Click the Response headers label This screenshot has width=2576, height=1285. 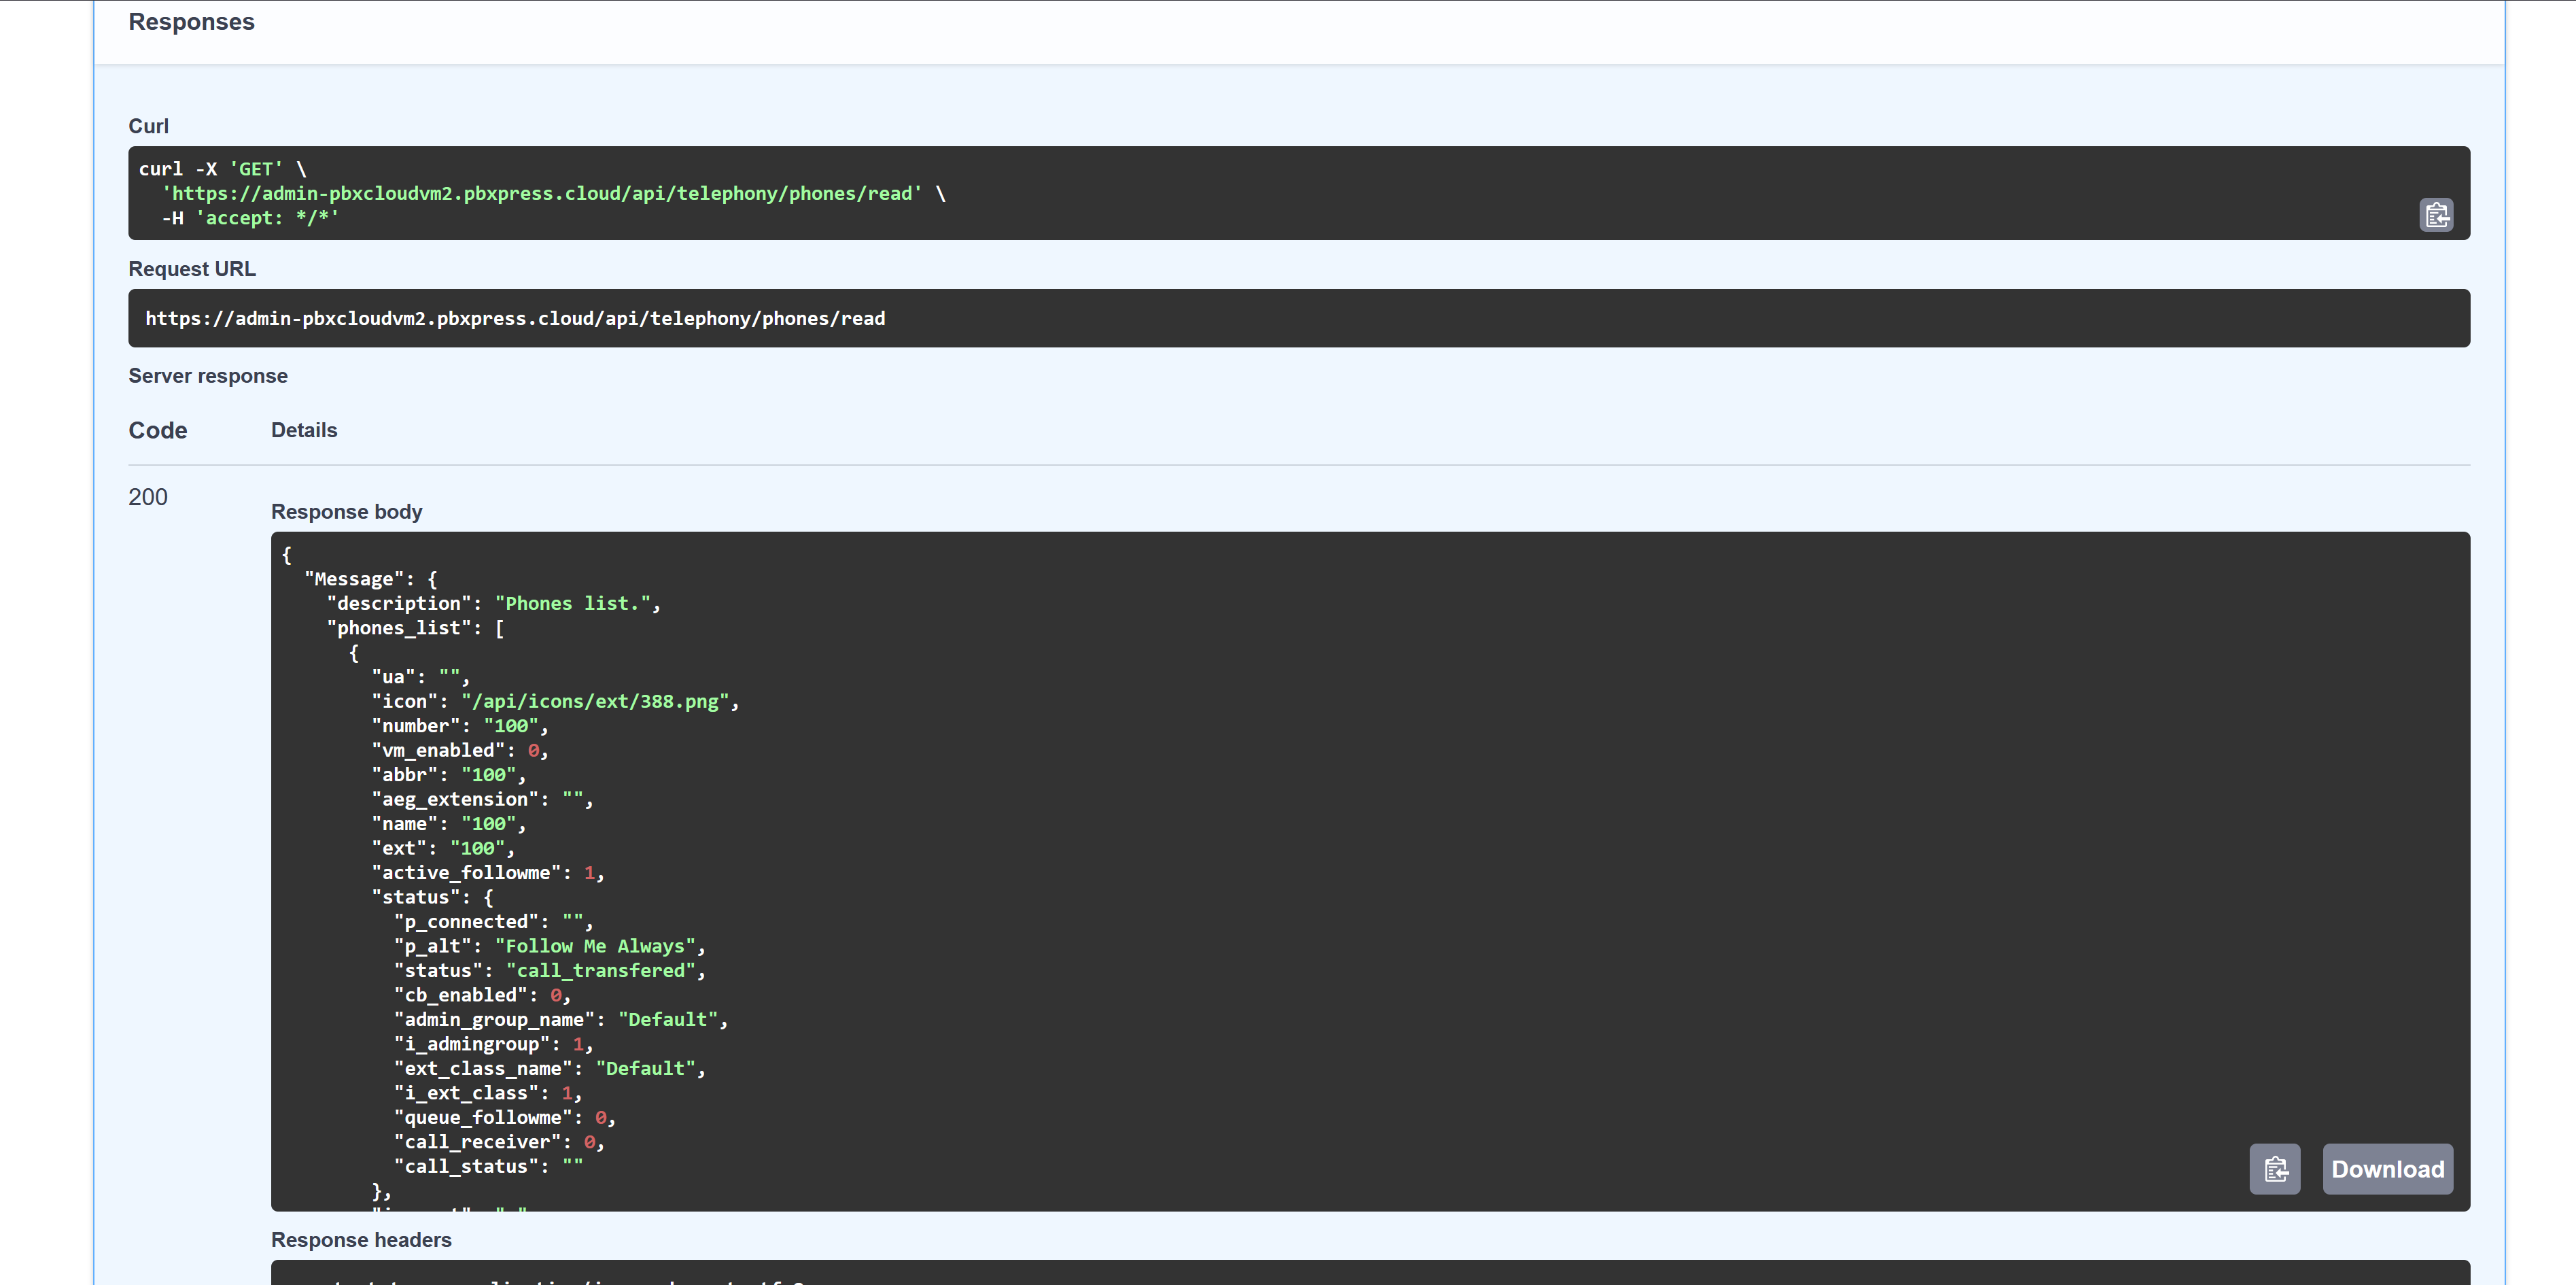[x=361, y=1239]
